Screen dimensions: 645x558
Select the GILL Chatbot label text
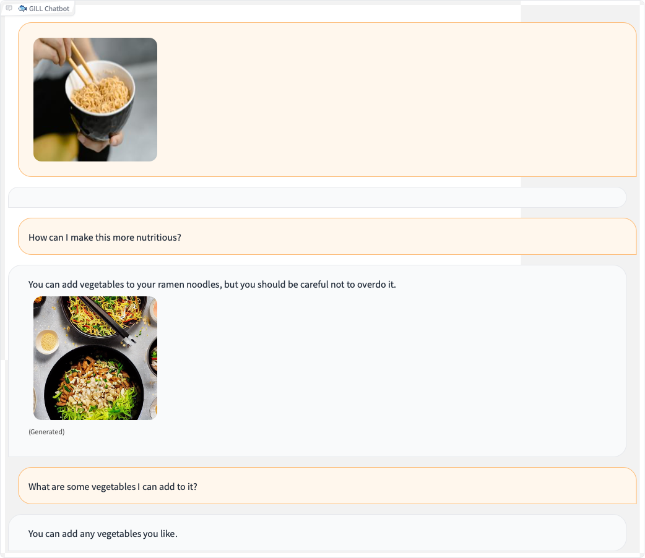pos(49,9)
